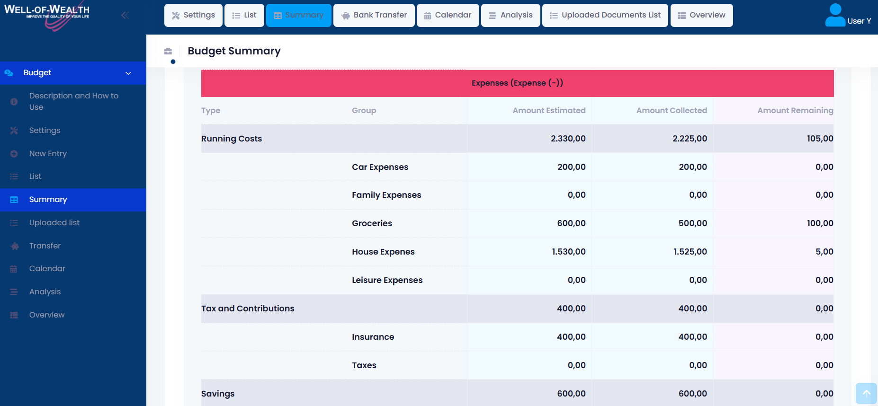The height and width of the screenshot is (406, 878).
Task: Click the Group column header
Action: pyautogui.click(x=364, y=111)
